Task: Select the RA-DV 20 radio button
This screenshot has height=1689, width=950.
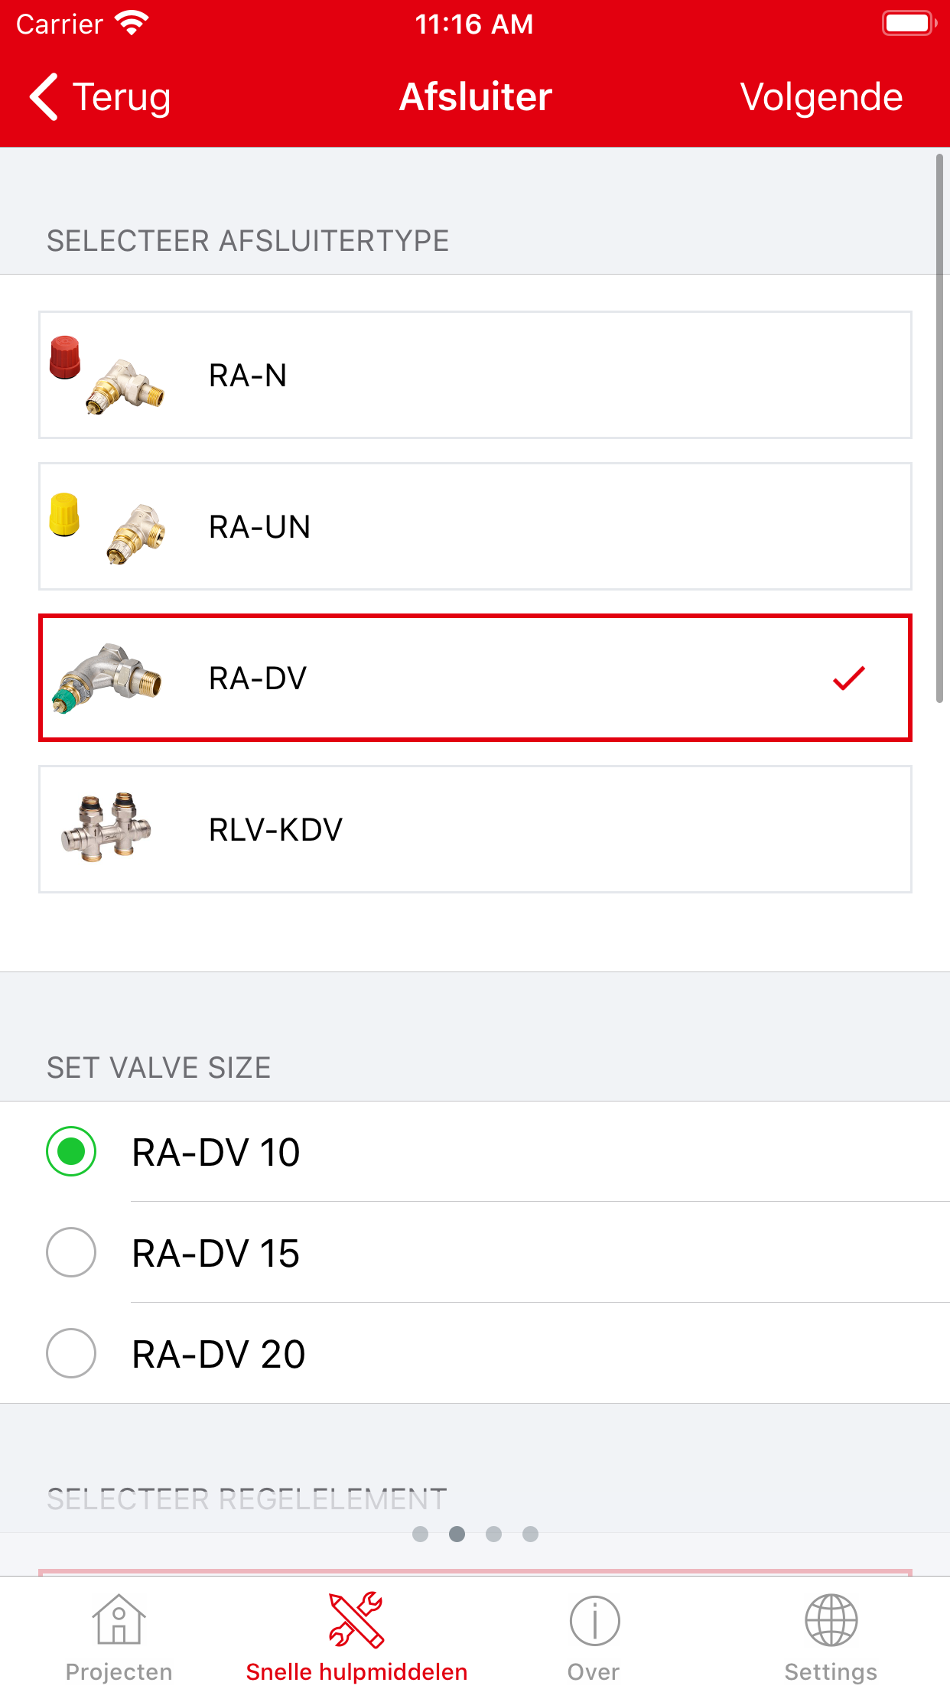Action: tap(71, 1353)
